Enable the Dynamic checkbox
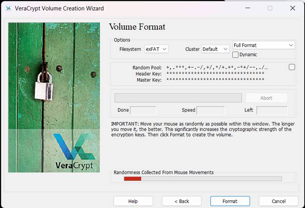The width and height of the screenshot is (305, 208). click(235, 54)
